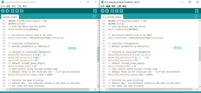Select the 6_2_velocity_control sketch tab
The width and height of the screenshot is (201, 93).
(x=112, y=17)
